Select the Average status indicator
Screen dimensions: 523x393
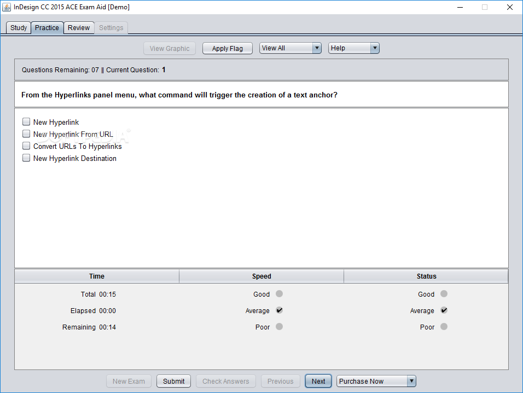pyautogui.click(x=444, y=310)
